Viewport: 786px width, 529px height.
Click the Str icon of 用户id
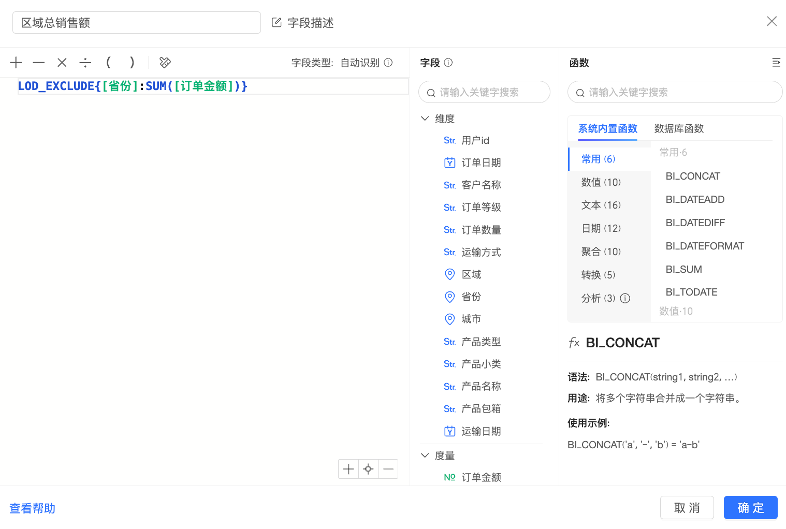click(x=449, y=140)
